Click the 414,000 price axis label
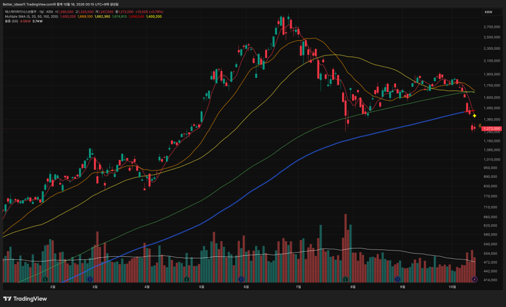The width and height of the screenshot is (506, 307). [490, 280]
